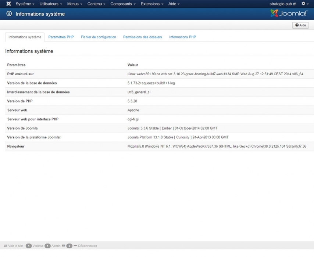Select 'Version de la base de données' label
Viewport: 314px width, 257px height.
pos(32,83)
